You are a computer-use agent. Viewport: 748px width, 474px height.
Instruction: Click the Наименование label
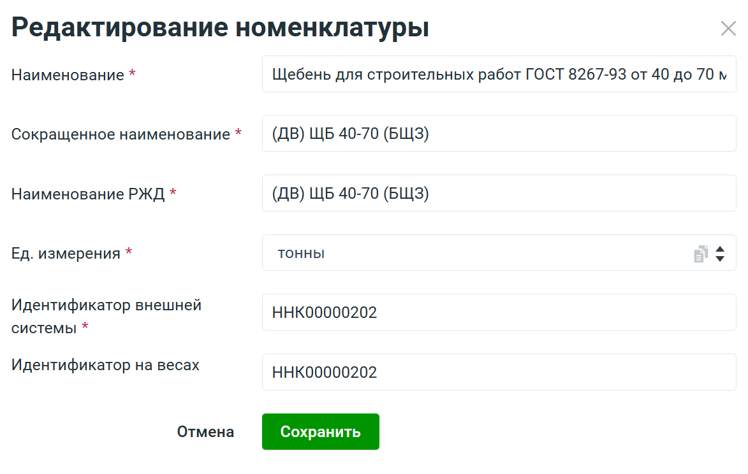coord(68,75)
